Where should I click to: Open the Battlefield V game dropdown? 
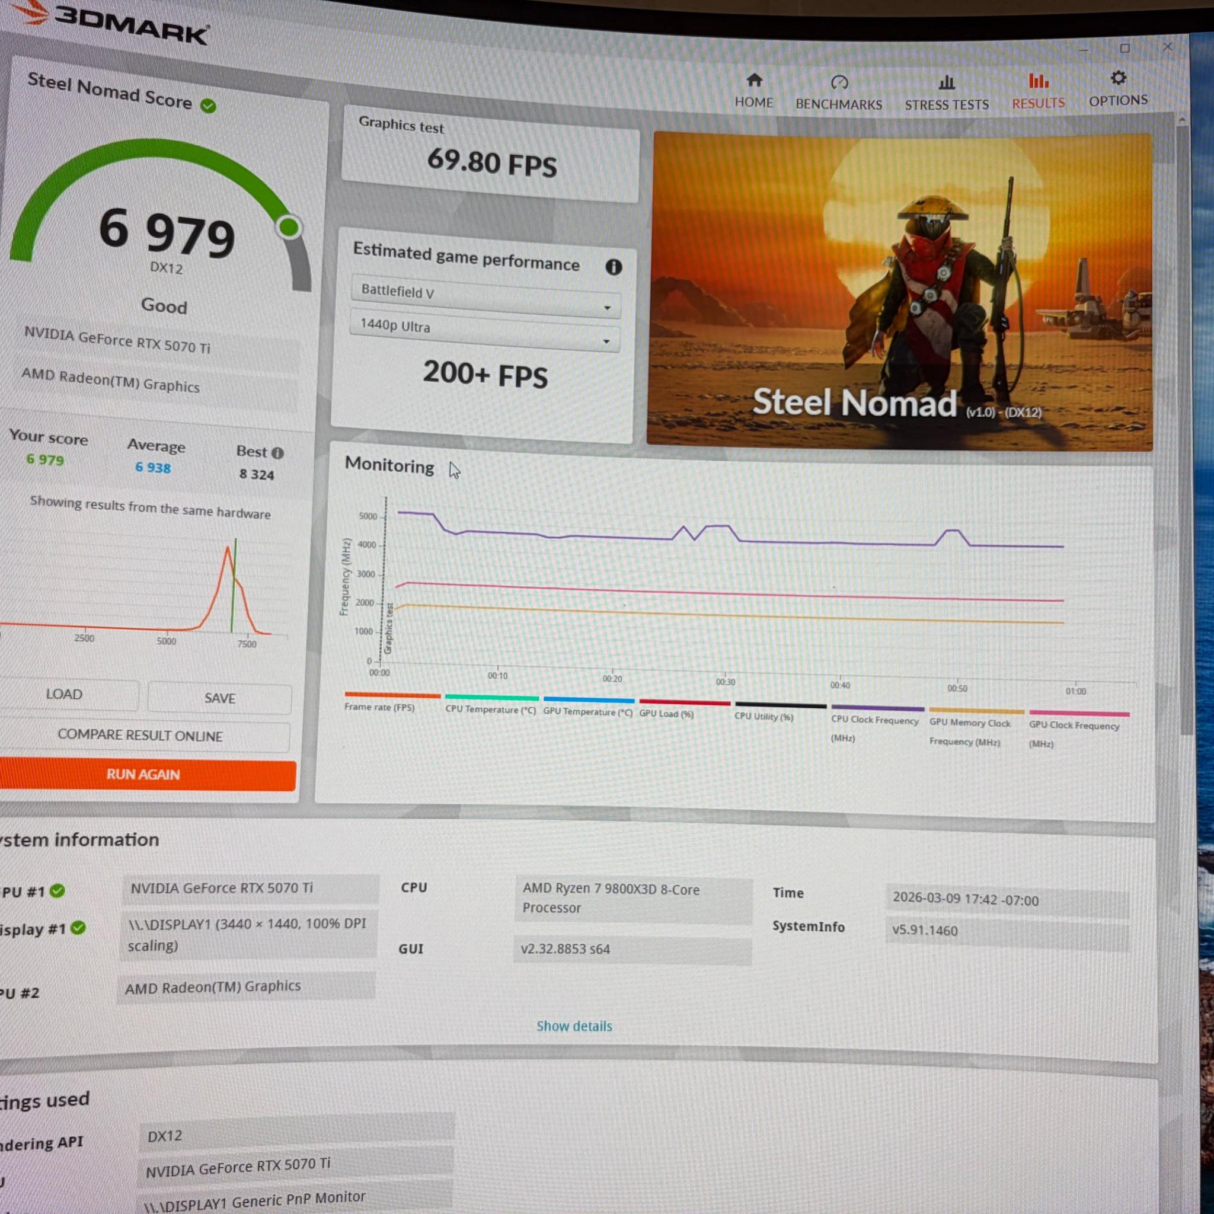pyautogui.click(x=485, y=295)
